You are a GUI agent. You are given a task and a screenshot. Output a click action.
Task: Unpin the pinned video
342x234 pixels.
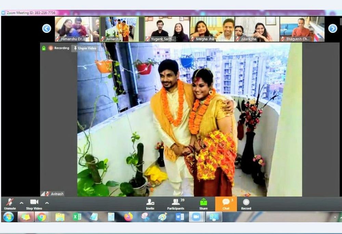point(85,48)
